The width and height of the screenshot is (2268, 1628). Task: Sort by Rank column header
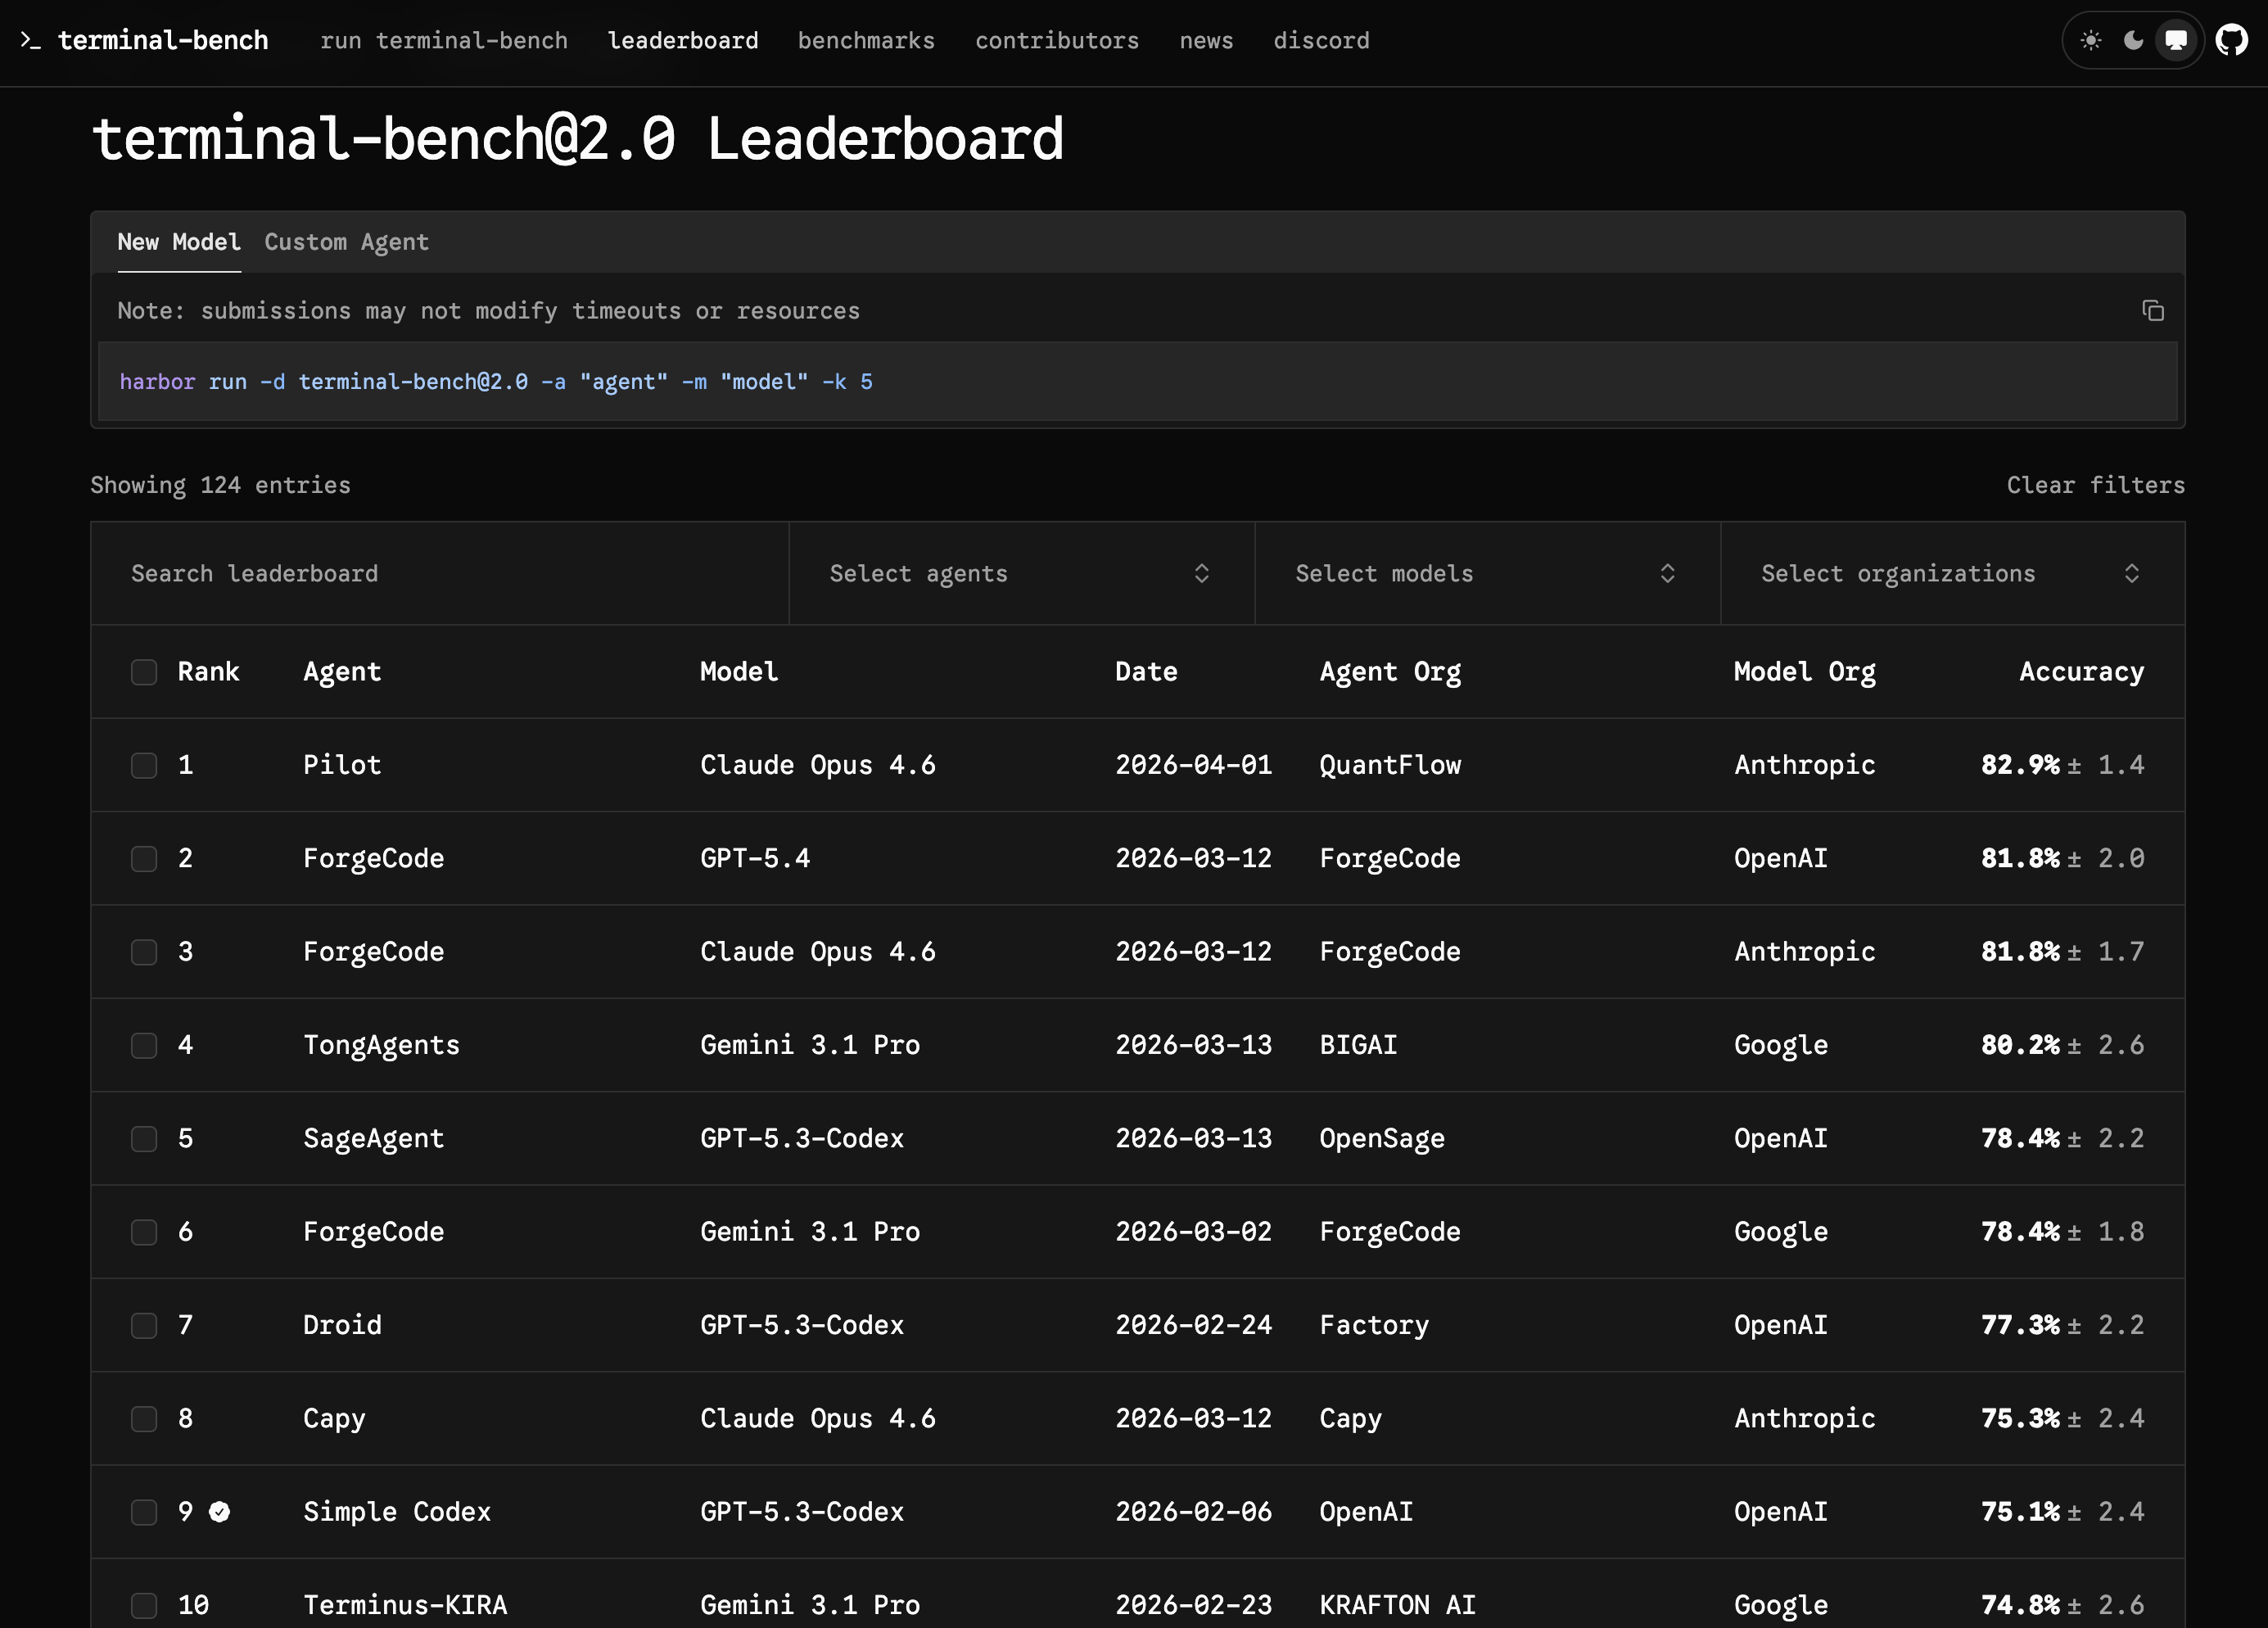coord(208,672)
